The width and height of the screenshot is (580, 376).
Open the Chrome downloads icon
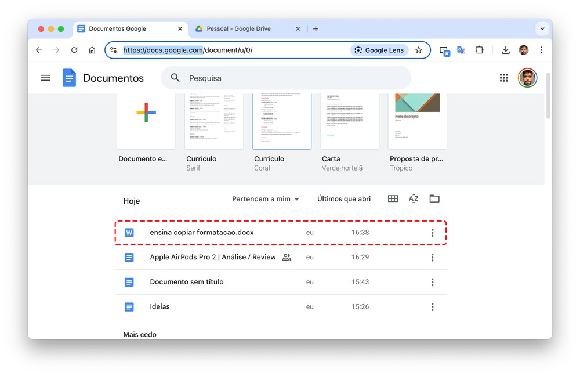click(505, 50)
